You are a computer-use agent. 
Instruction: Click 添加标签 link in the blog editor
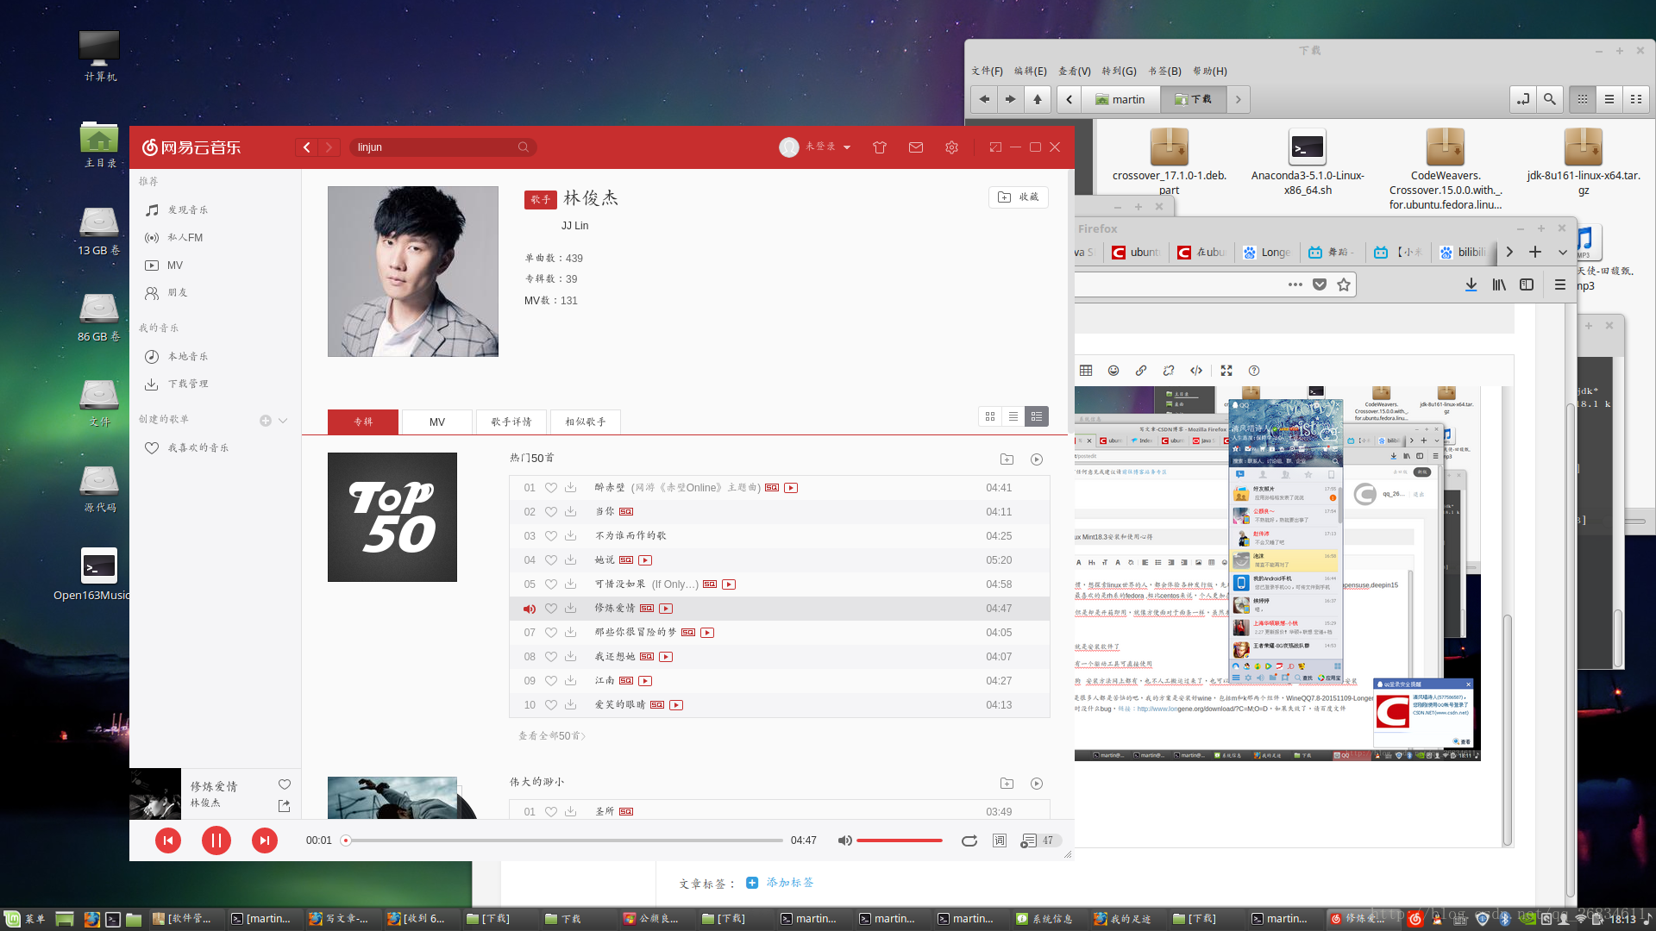790,883
